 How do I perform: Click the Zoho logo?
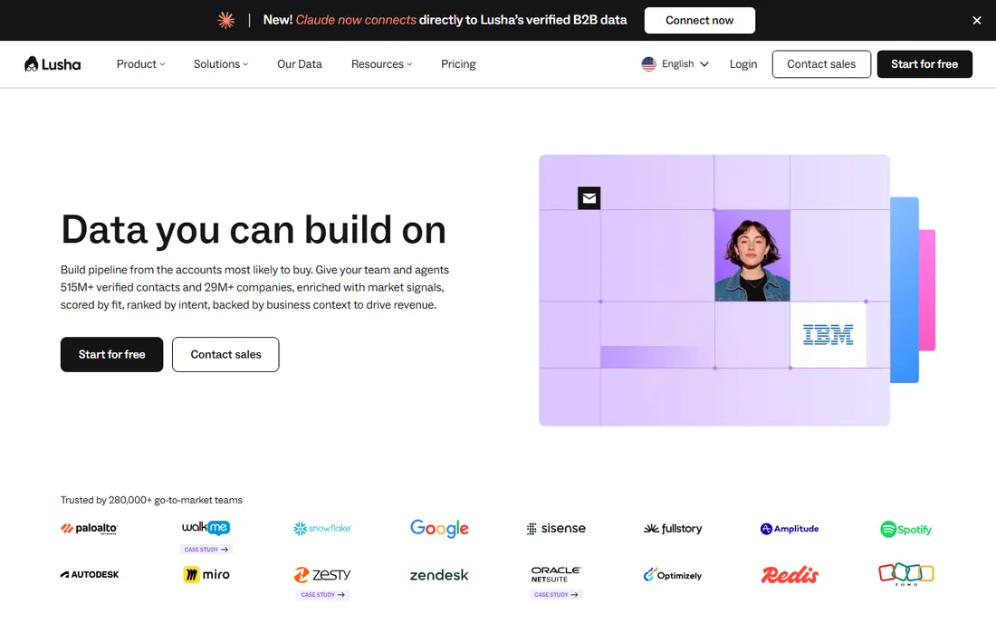click(x=905, y=574)
